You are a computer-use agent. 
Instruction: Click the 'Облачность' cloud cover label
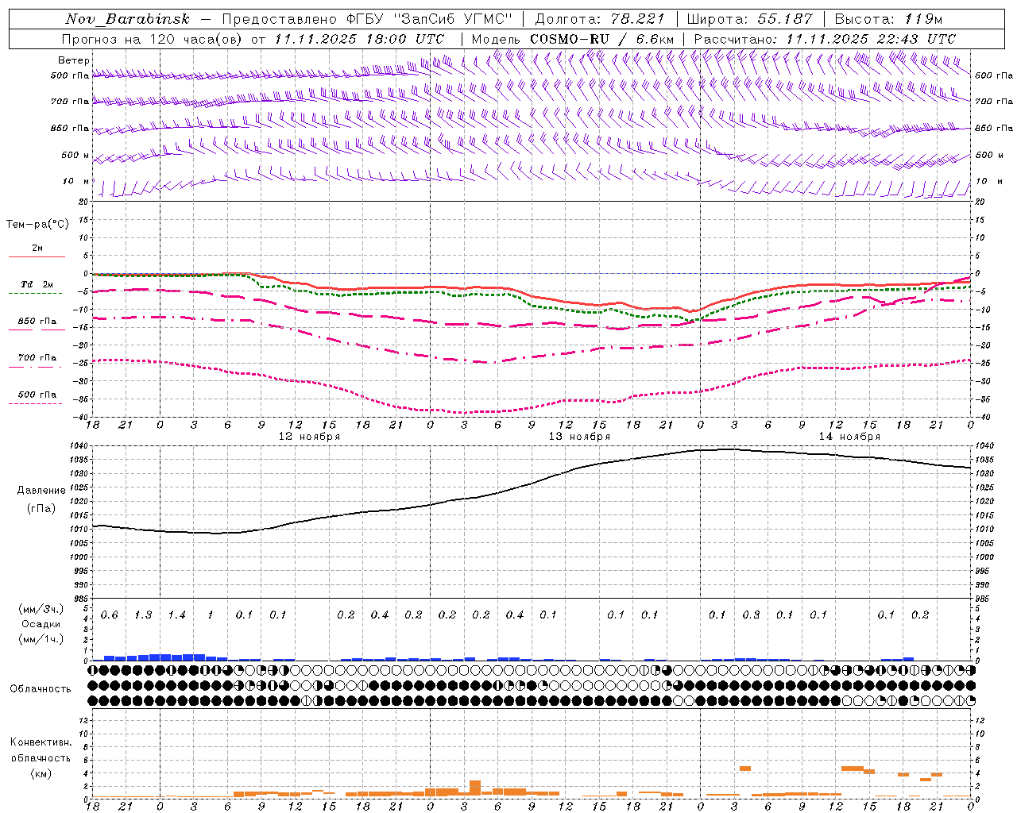click(41, 688)
